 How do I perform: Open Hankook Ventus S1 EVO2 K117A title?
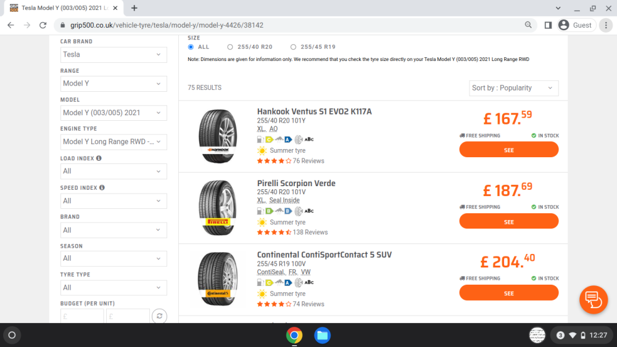point(314,112)
